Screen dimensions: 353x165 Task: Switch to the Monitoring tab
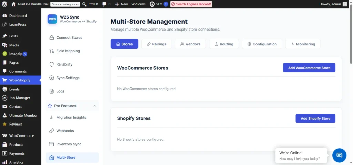coord(303,44)
